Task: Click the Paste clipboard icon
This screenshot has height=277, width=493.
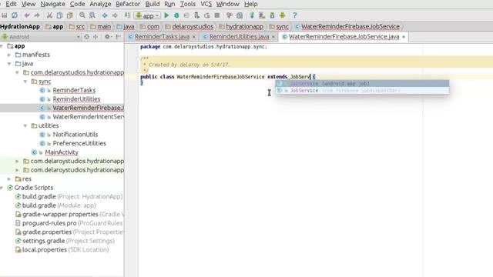Action: point(70,15)
